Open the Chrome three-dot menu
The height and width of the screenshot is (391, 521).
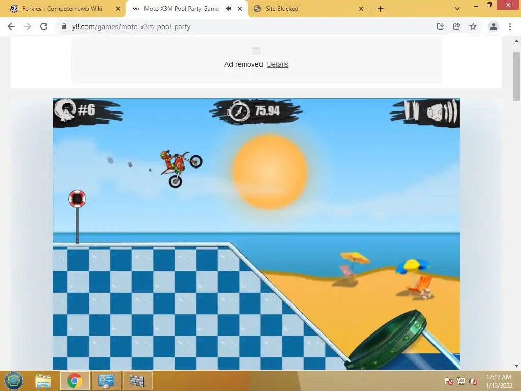(x=510, y=26)
